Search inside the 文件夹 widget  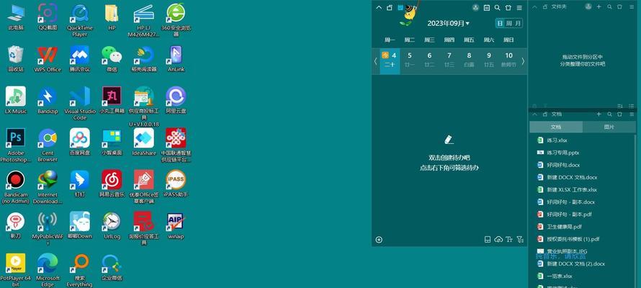click(609, 6)
